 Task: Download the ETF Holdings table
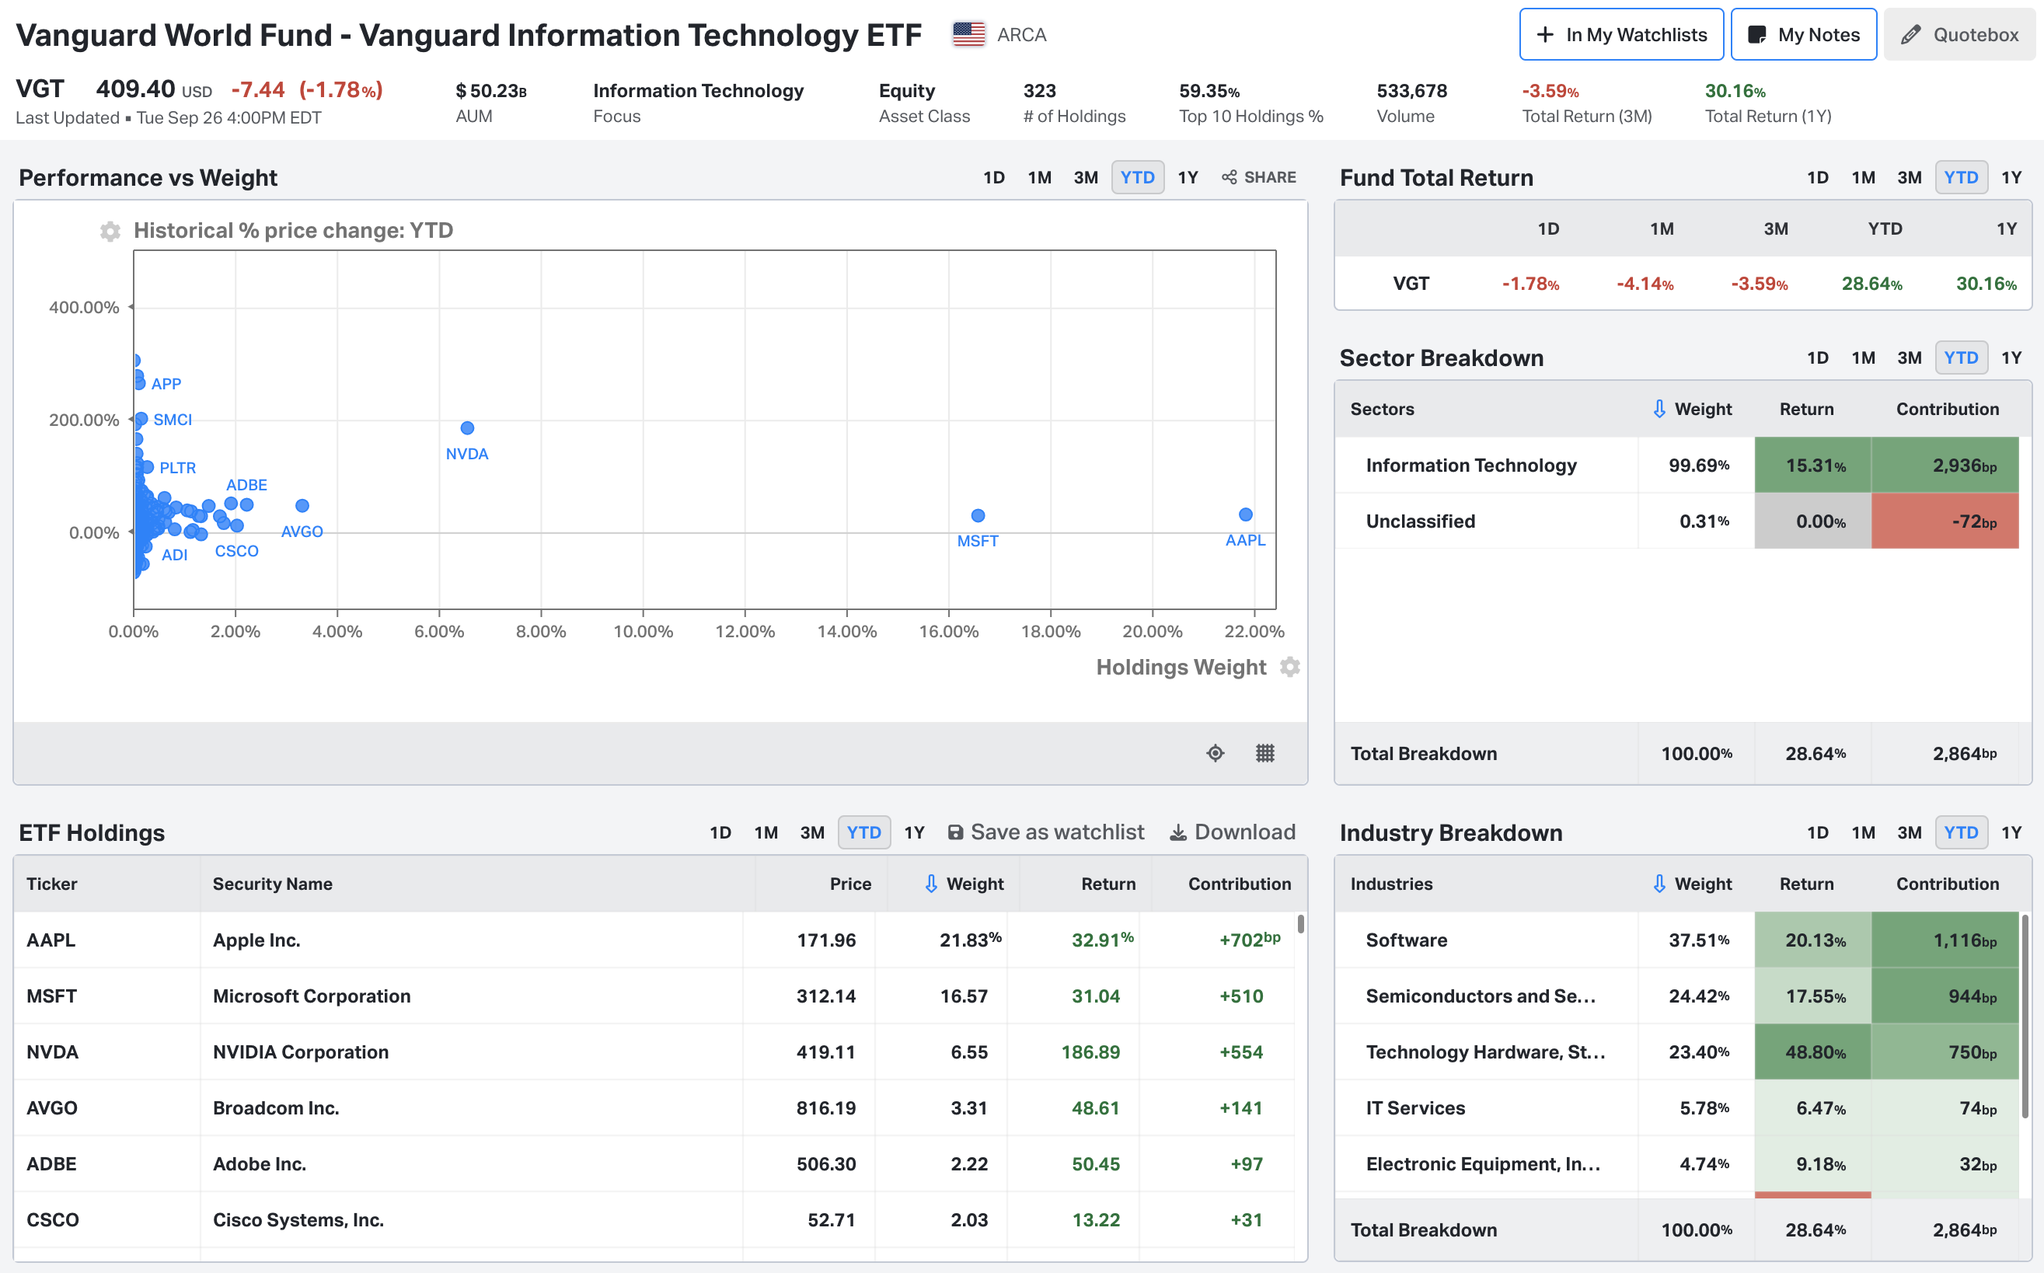[x=1233, y=832]
